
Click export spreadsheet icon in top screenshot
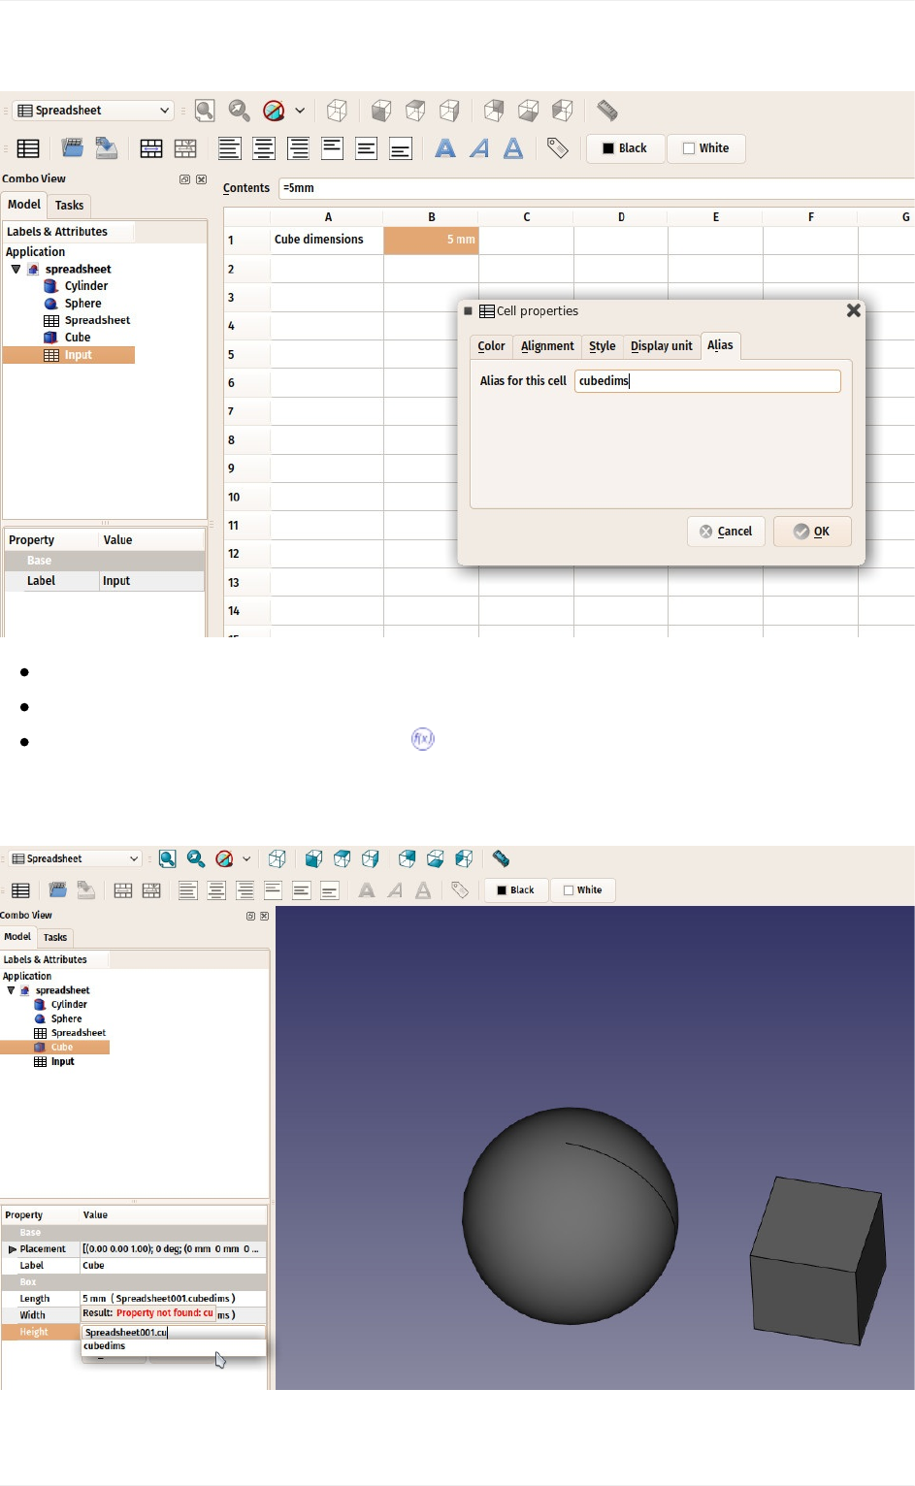pyautogui.click(x=106, y=148)
